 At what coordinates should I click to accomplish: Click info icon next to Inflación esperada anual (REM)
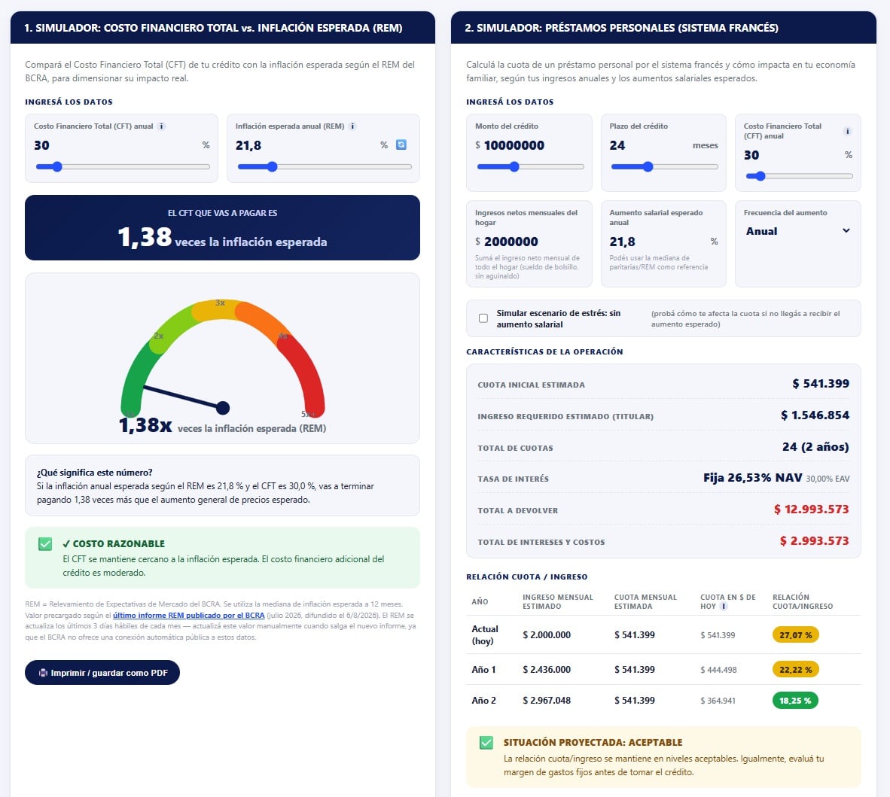click(x=352, y=126)
